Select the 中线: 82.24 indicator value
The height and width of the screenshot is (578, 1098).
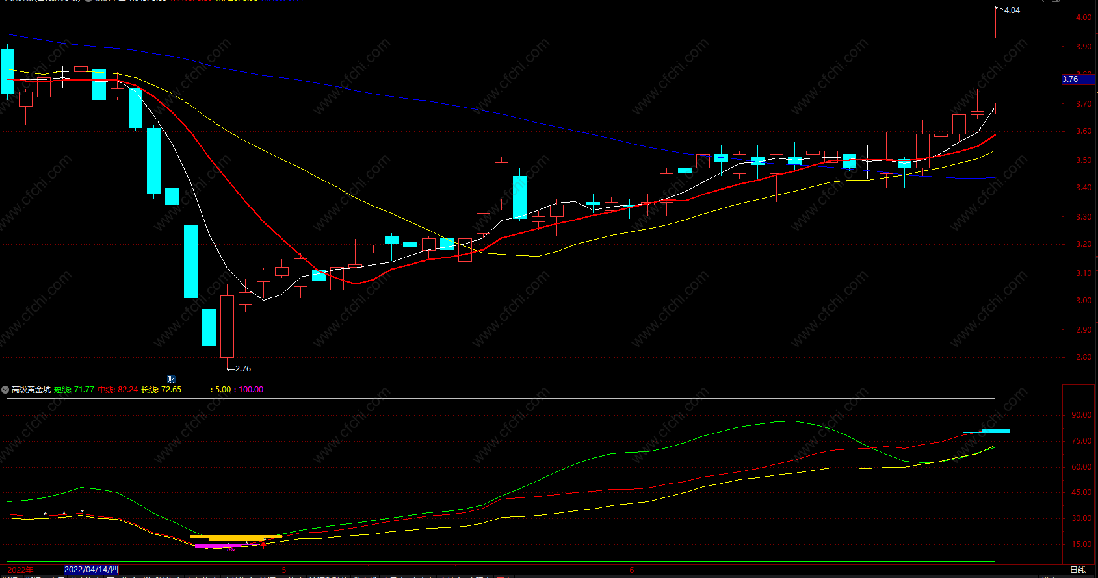pyautogui.click(x=118, y=390)
